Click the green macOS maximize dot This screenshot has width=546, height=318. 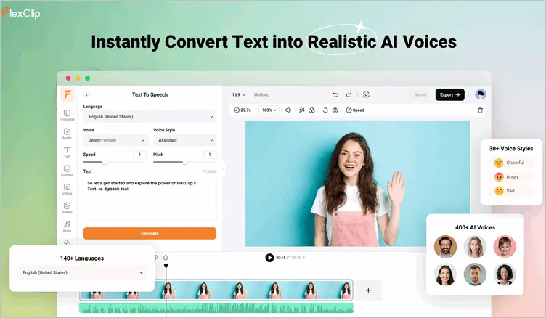point(87,78)
